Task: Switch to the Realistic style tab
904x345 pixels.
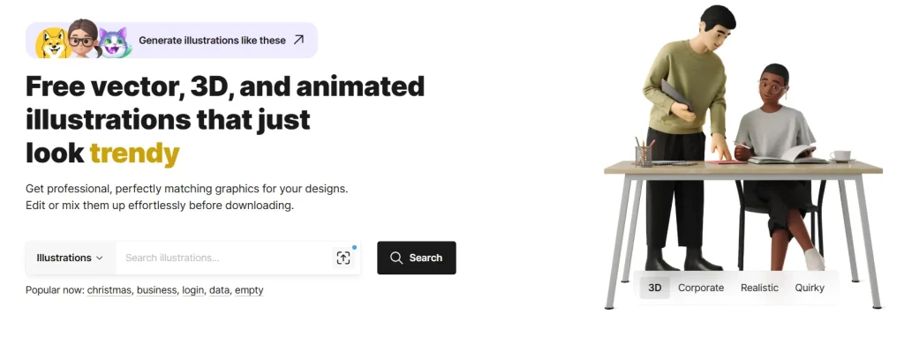Action: pyautogui.click(x=759, y=288)
